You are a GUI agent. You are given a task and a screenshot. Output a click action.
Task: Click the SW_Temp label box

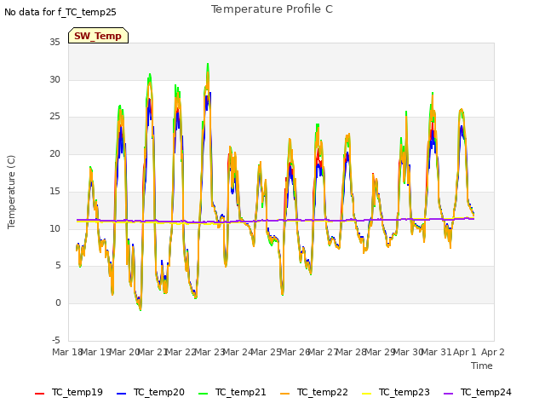click(99, 36)
